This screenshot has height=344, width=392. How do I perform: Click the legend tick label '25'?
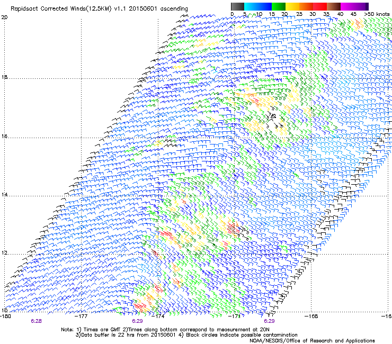click(299, 14)
